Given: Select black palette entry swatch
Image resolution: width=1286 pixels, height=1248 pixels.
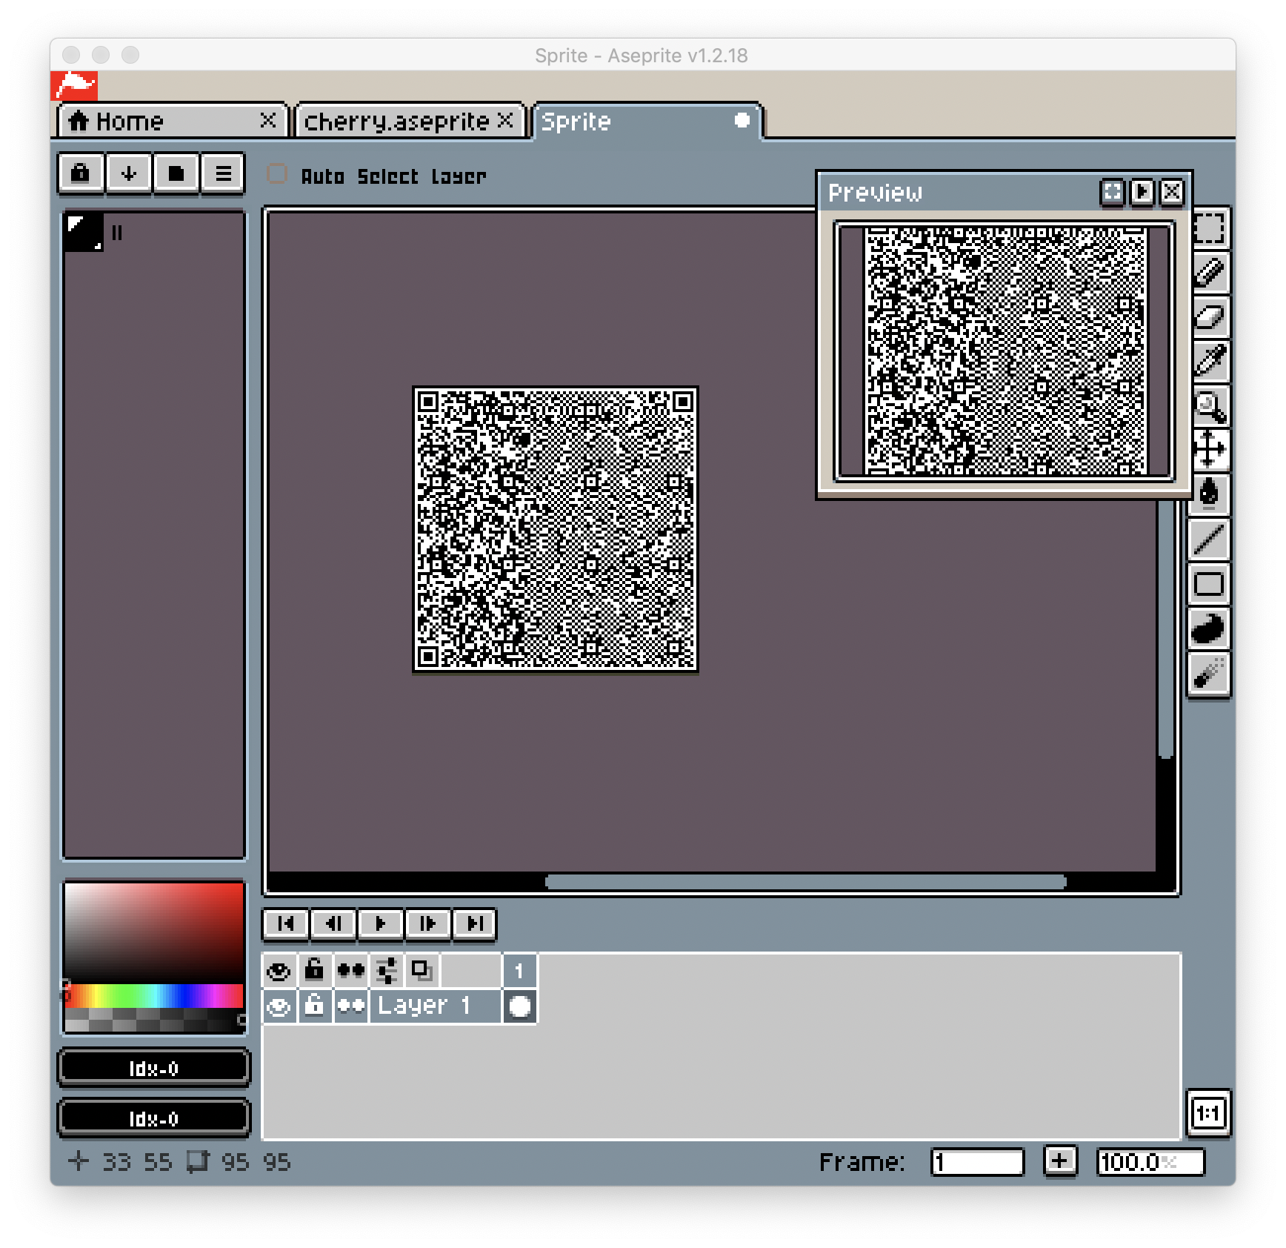Looking at the screenshot, I should [x=83, y=232].
